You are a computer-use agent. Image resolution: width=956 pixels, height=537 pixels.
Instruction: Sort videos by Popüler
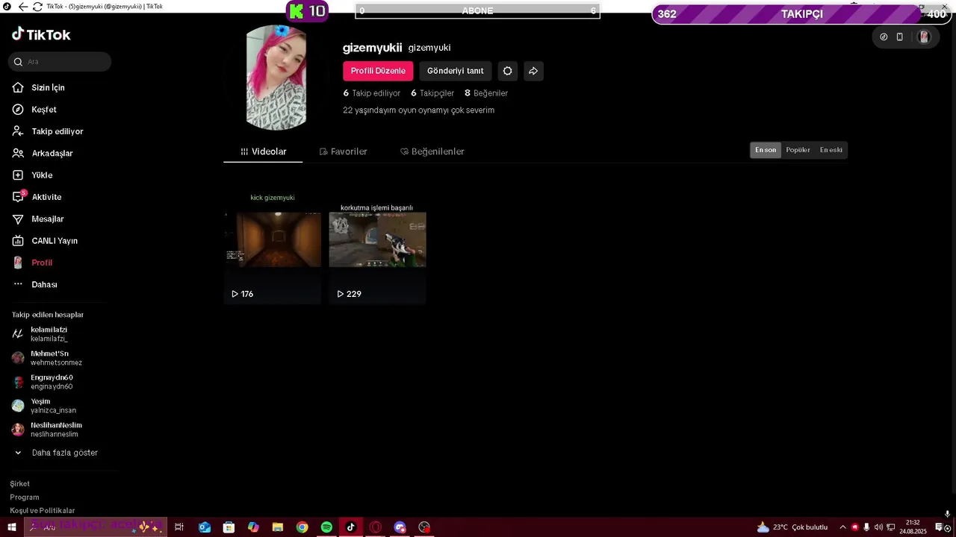(798, 150)
